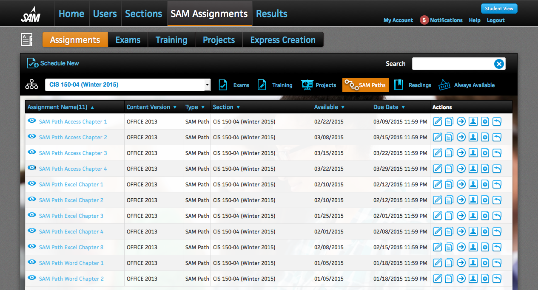This screenshot has height=290, width=538.
Task: Go to the Home tab
Action: 71,14
